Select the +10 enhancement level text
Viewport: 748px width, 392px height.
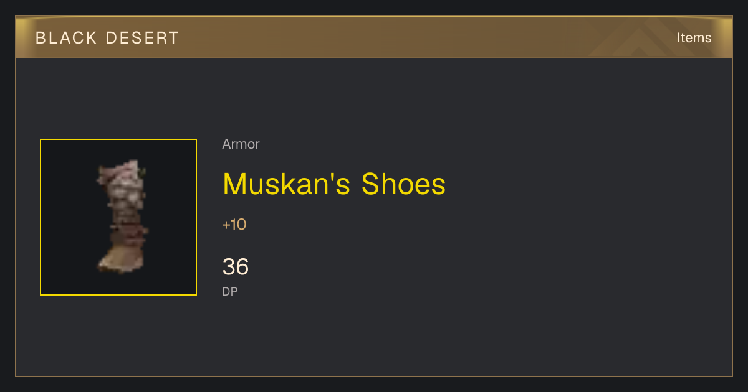tap(234, 225)
